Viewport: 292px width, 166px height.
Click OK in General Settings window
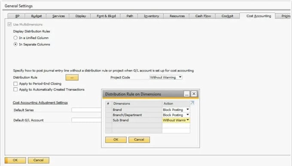[15, 160]
